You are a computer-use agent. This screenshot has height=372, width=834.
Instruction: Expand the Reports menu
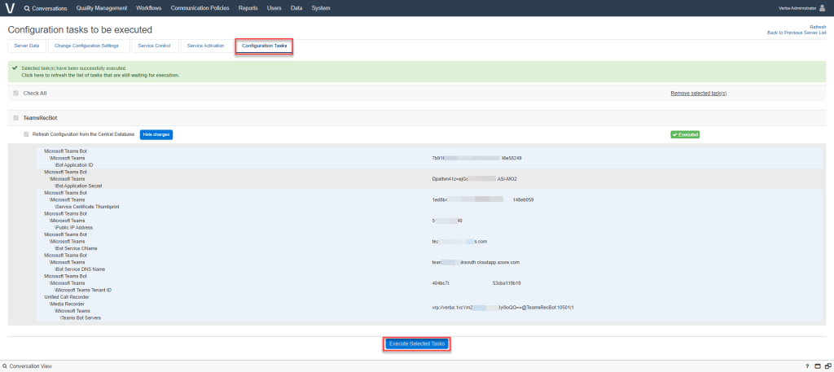tap(248, 8)
